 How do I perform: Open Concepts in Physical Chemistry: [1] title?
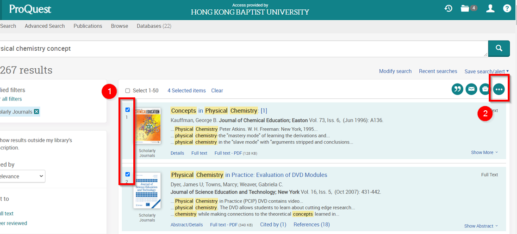tap(219, 111)
